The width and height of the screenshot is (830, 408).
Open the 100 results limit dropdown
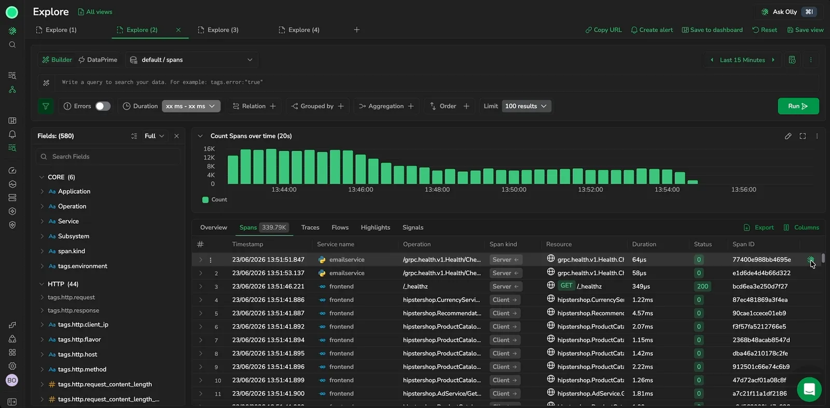(526, 106)
